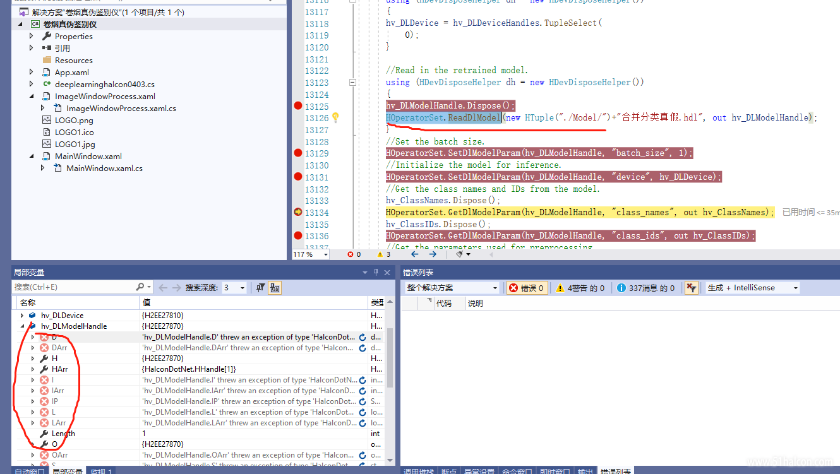This screenshot has width=840, height=474.
Task: Switch to the 异常设置 tab
Action: pyautogui.click(x=479, y=471)
